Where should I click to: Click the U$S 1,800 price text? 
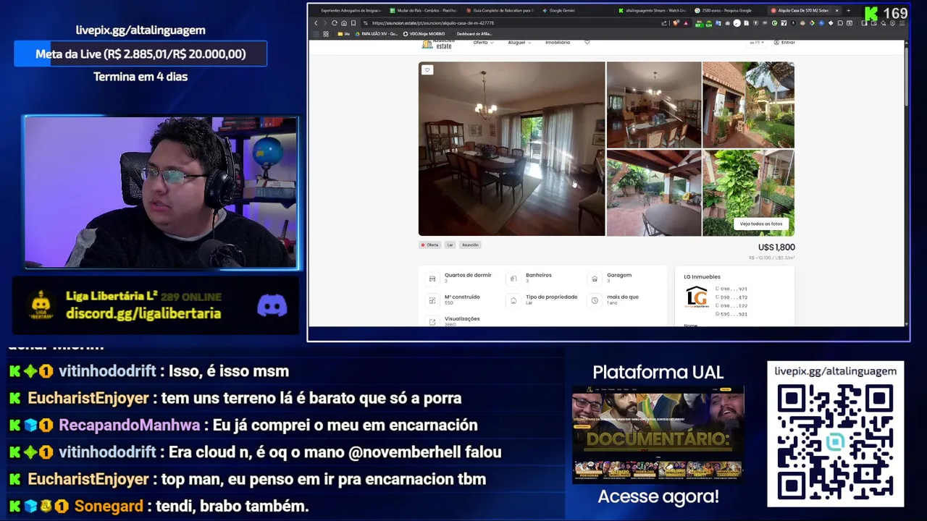pyautogui.click(x=776, y=247)
